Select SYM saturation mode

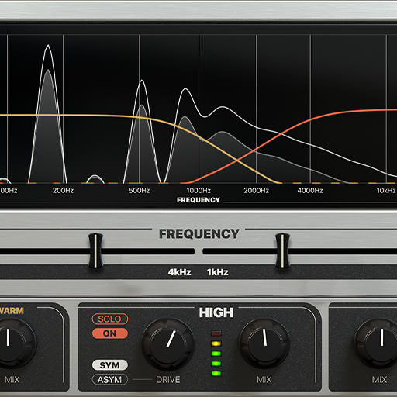(x=110, y=365)
